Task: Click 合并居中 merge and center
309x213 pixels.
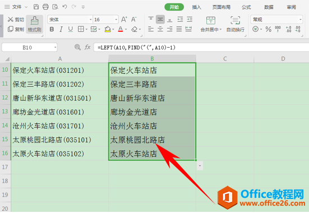Action: [211, 24]
